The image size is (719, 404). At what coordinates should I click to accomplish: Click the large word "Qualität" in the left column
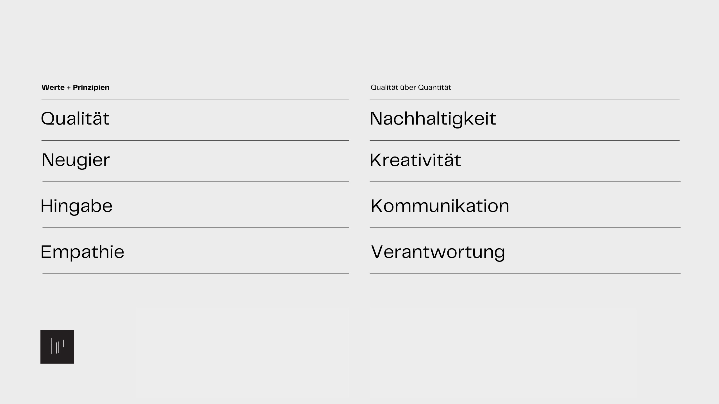click(75, 118)
